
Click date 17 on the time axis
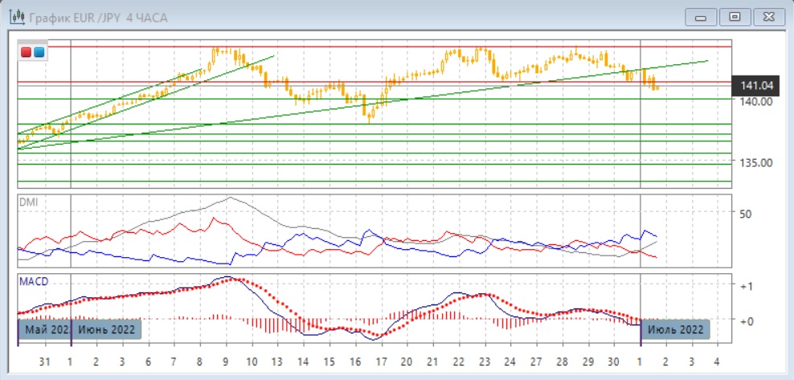click(x=381, y=361)
